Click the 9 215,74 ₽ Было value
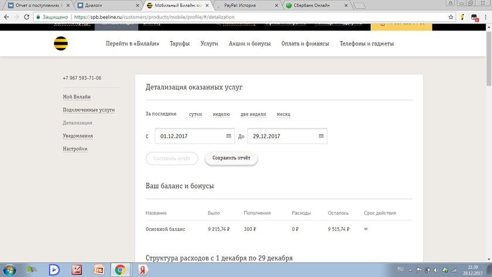492x277 pixels. pos(218,230)
